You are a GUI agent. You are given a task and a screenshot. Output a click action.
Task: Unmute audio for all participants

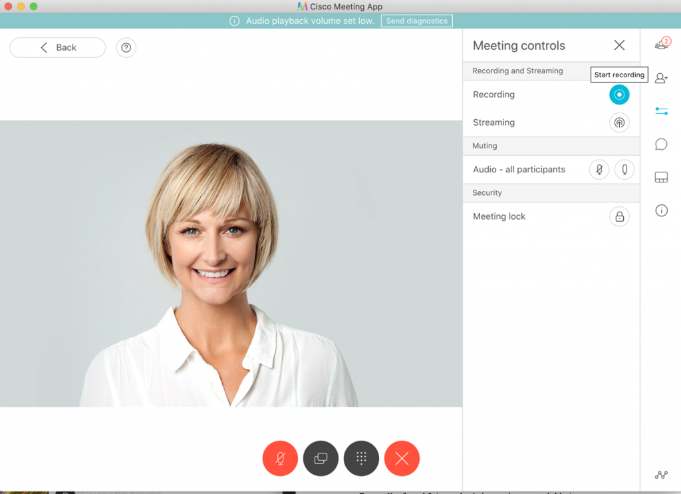click(624, 169)
